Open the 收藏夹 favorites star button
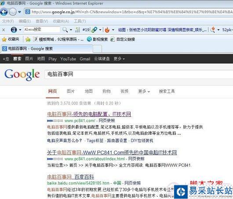The height and width of the screenshot is (199, 233). (x=11, y=39)
